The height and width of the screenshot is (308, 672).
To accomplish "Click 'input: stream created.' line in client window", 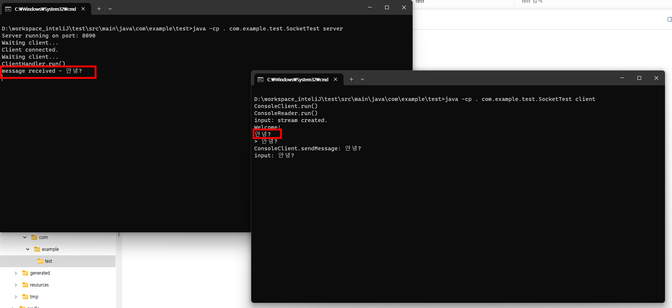I will pyautogui.click(x=291, y=120).
